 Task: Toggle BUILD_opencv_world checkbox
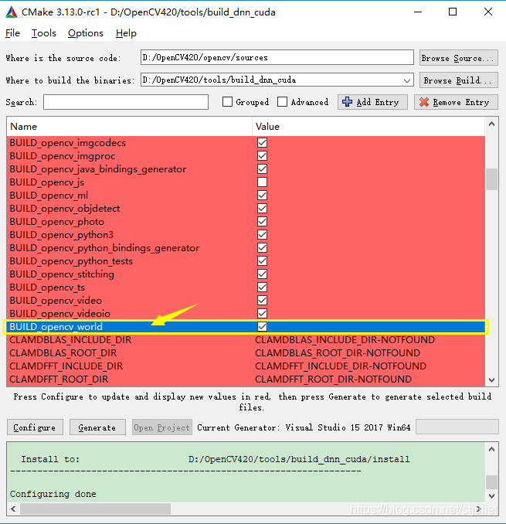click(x=262, y=326)
